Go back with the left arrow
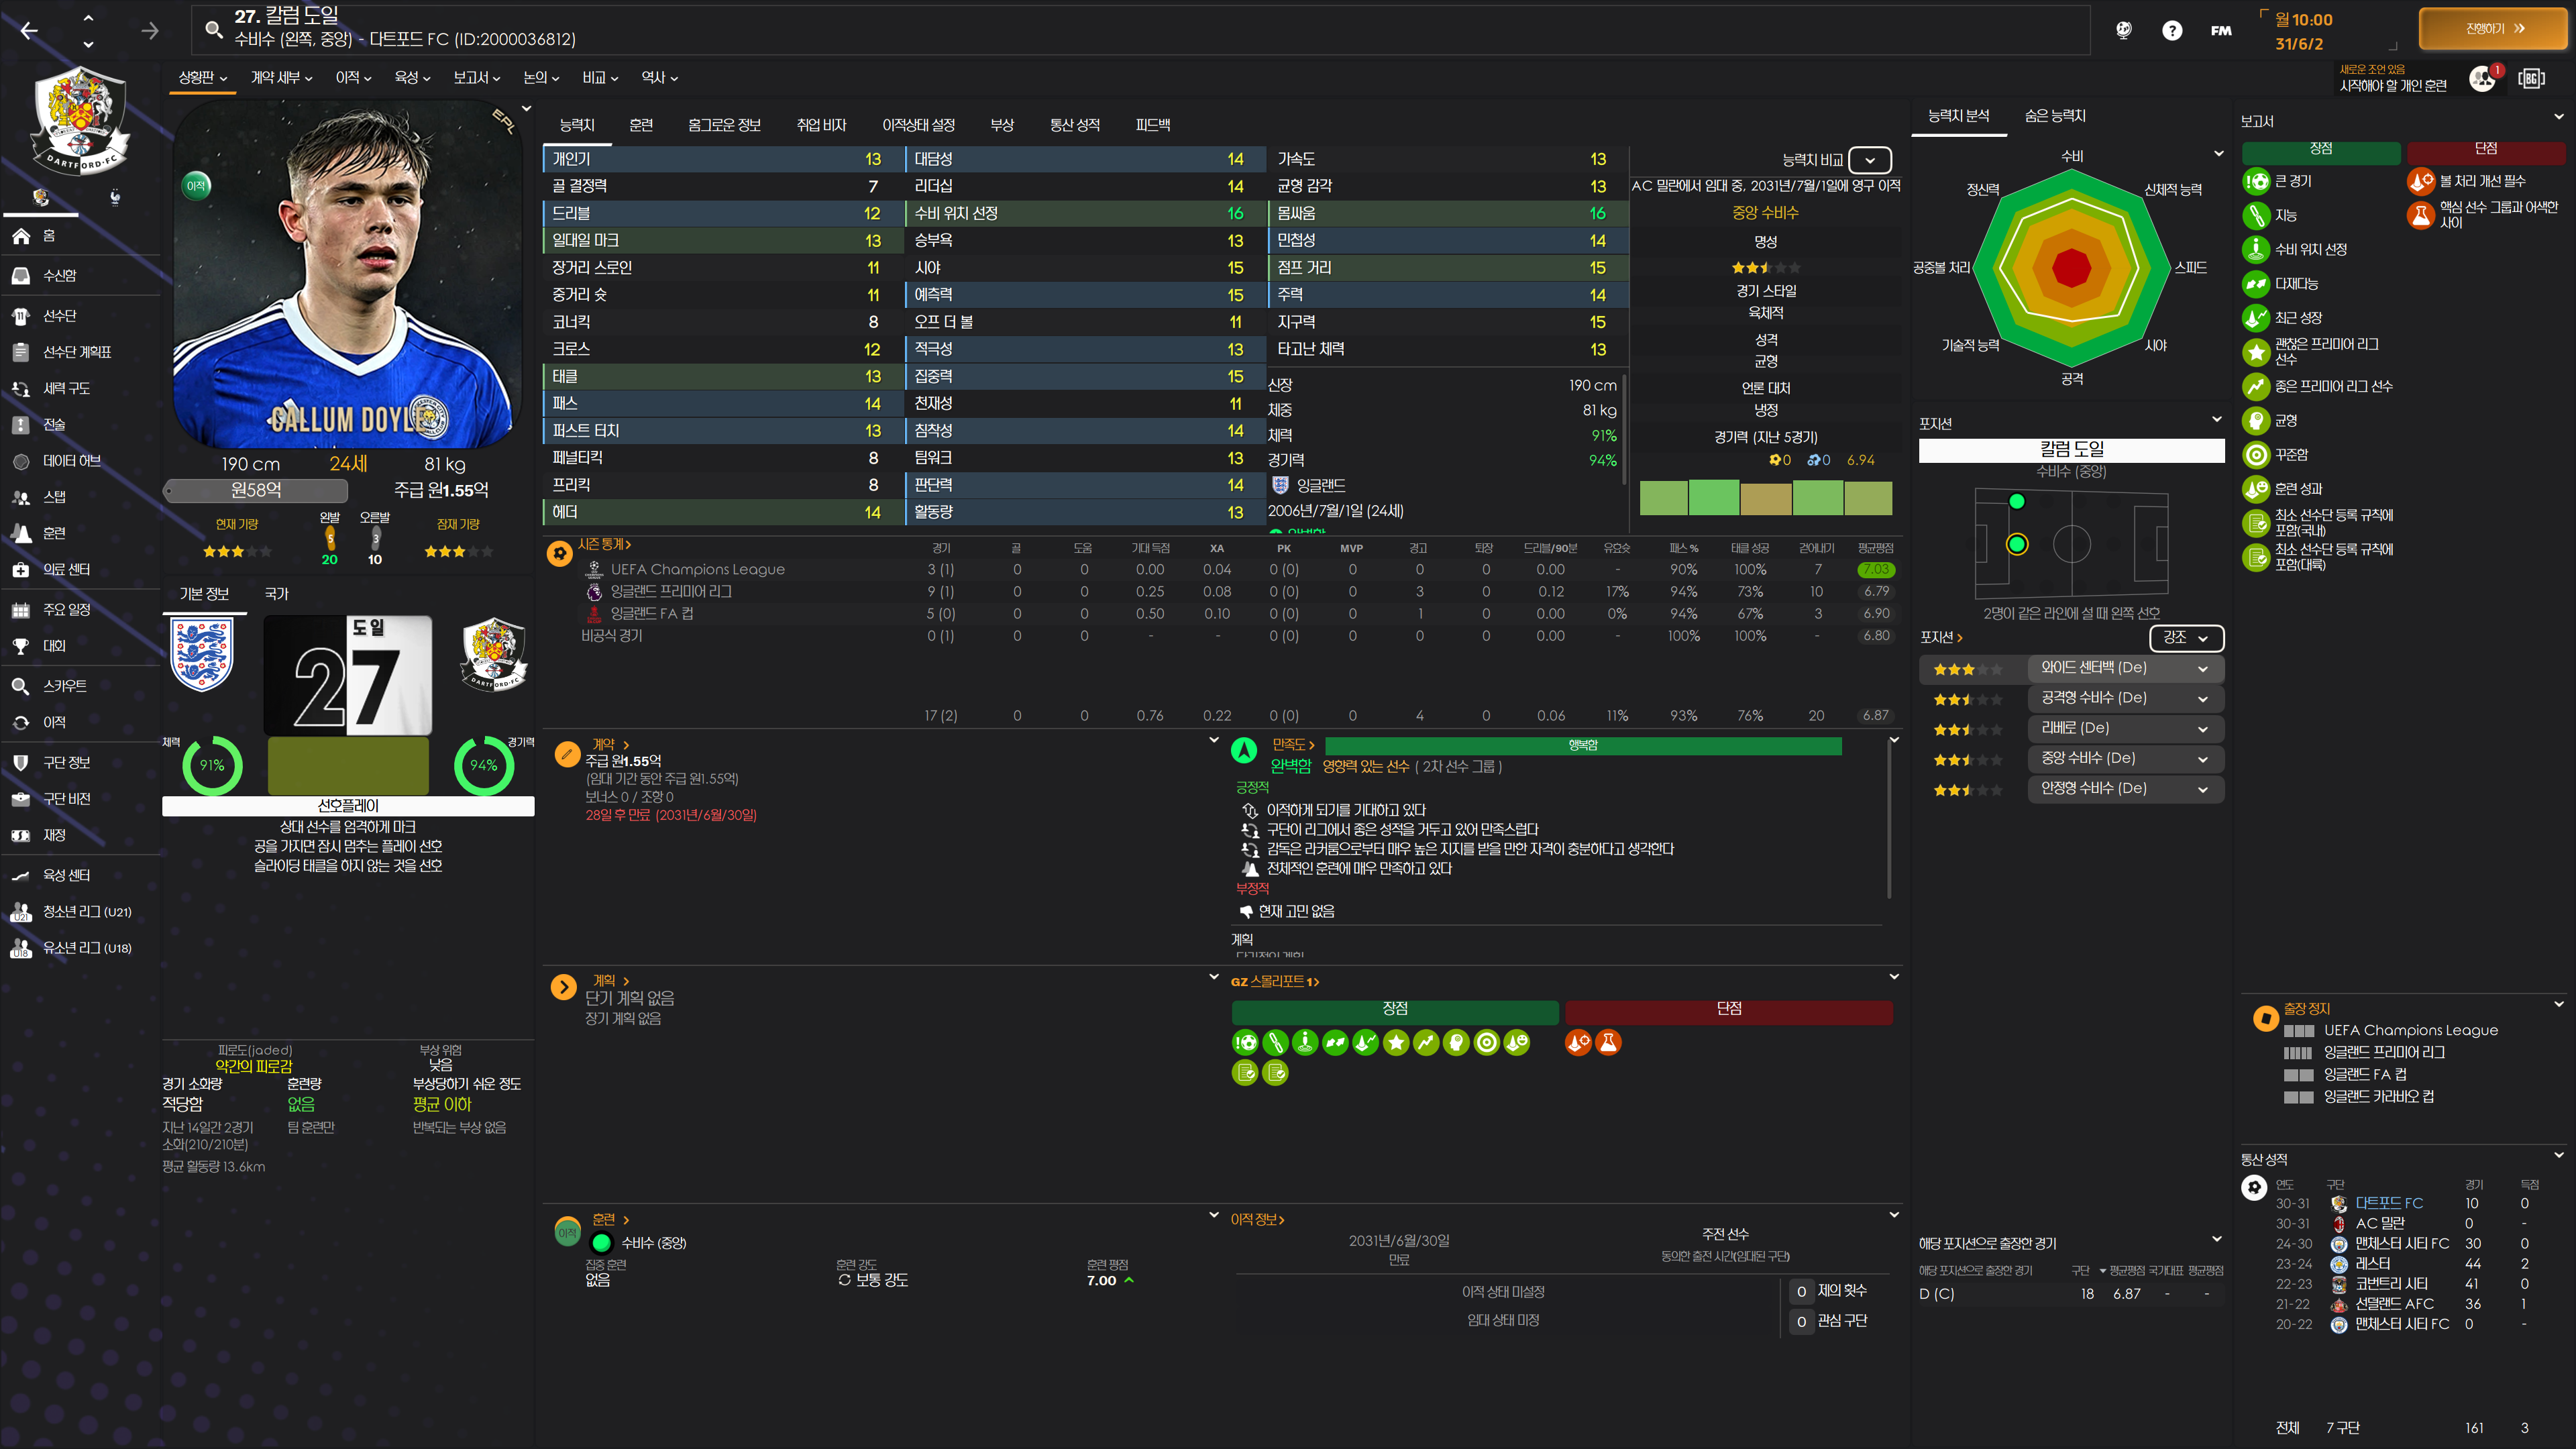 click(x=29, y=31)
